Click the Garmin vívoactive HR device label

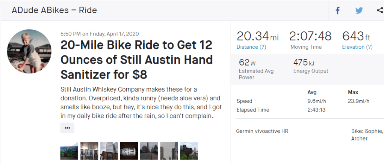point(262,131)
